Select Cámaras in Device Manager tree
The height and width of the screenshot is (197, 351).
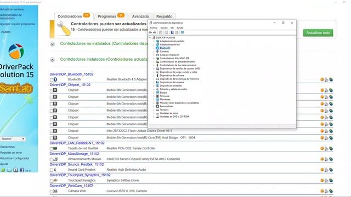[165, 51]
